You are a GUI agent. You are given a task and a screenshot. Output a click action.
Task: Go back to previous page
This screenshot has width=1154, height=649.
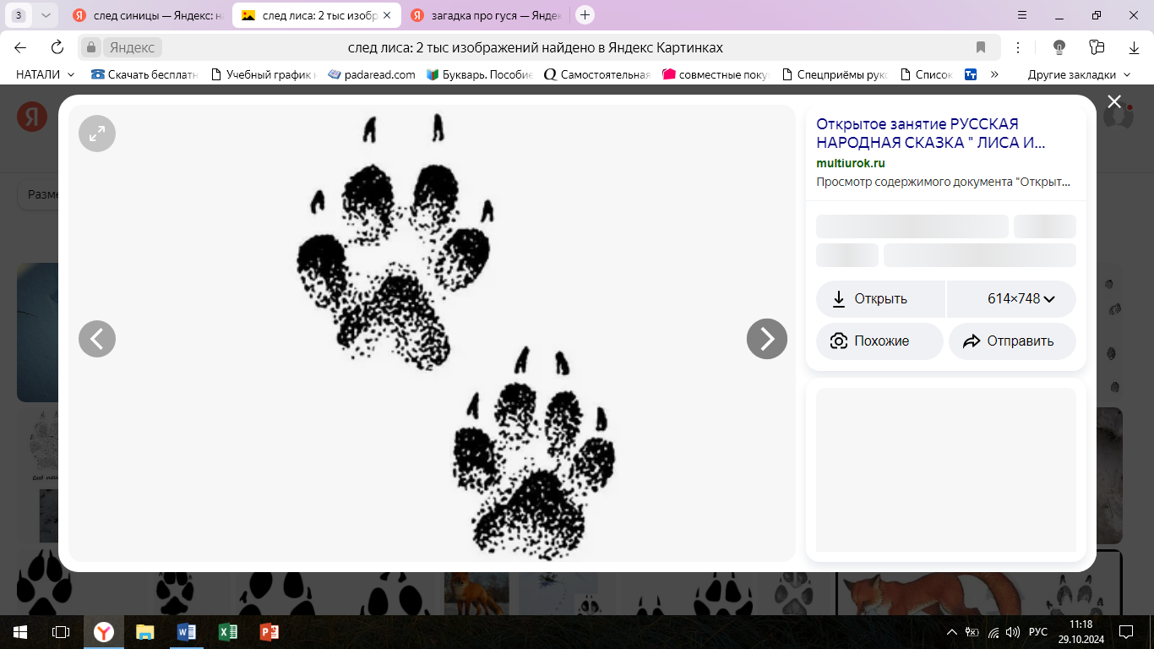coord(20,47)
